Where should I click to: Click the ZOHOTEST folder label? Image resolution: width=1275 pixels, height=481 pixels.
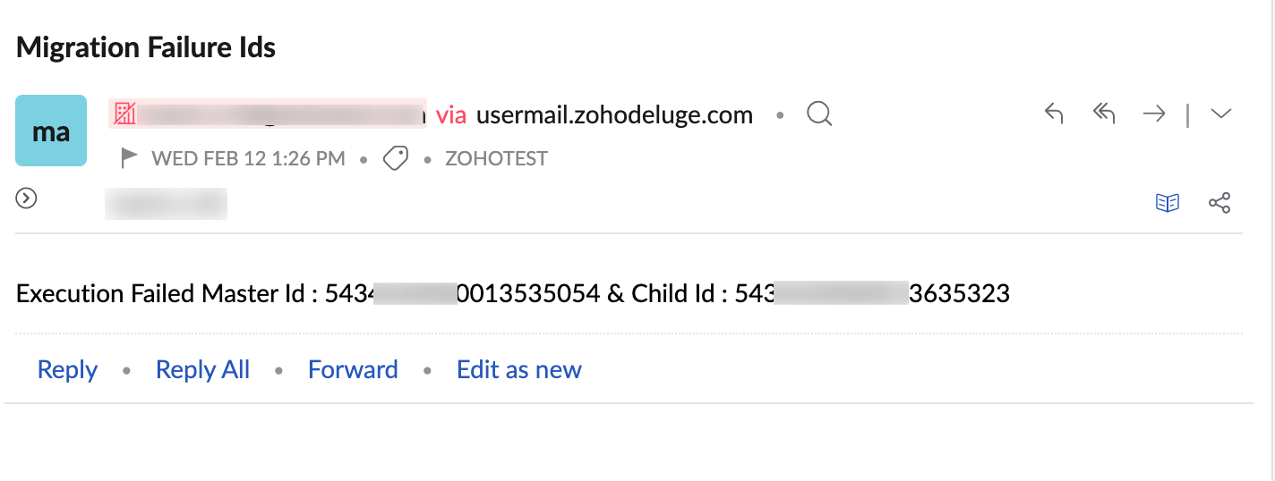point(496,159)
